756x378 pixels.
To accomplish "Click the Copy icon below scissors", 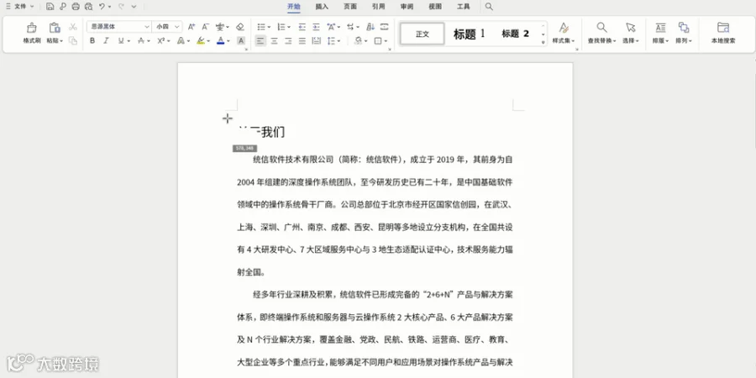I will point(73,41).
